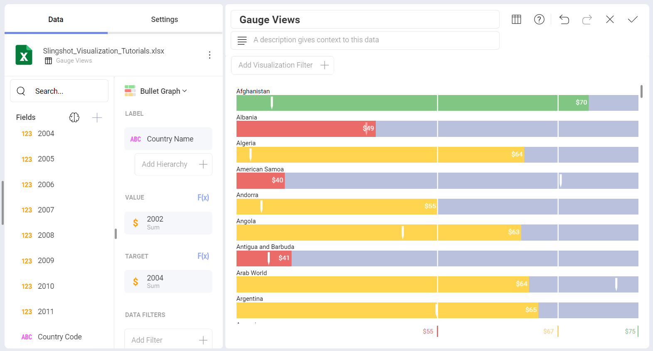
Task: Click the Albania $49 red bar
Action: click(306, 129)
